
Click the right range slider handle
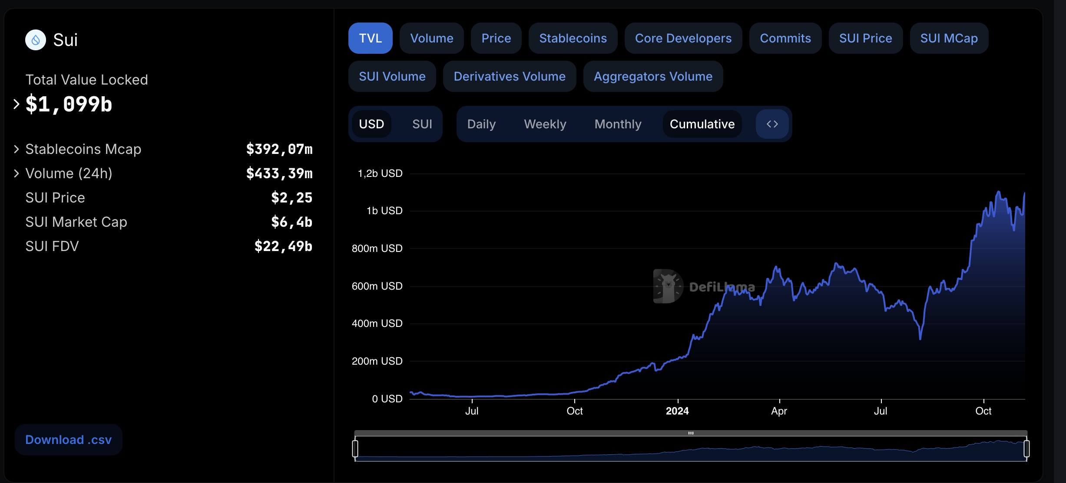(x=1026, y=448)
